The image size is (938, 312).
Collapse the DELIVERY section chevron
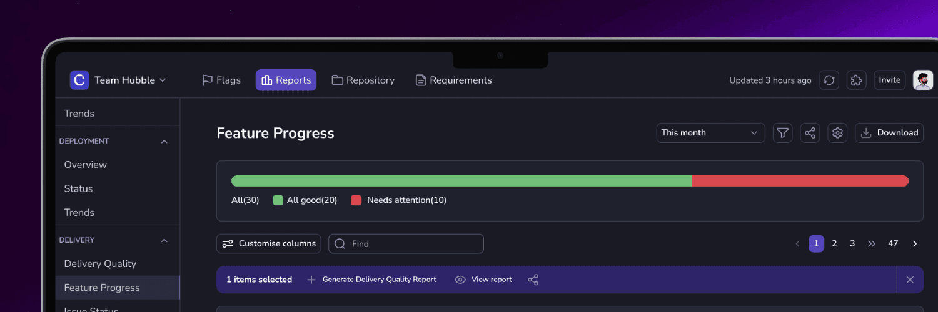click(164, 240)
